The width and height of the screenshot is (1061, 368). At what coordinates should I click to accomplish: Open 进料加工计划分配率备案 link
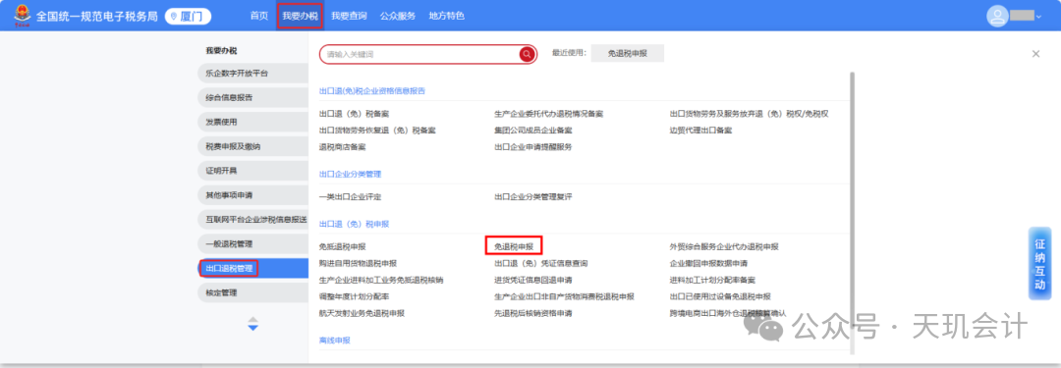pos(712,280)
